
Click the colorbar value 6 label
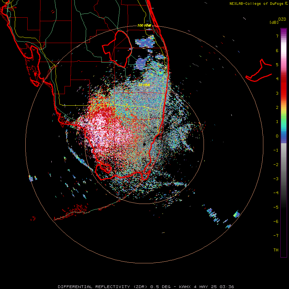[x=277, y=50]
